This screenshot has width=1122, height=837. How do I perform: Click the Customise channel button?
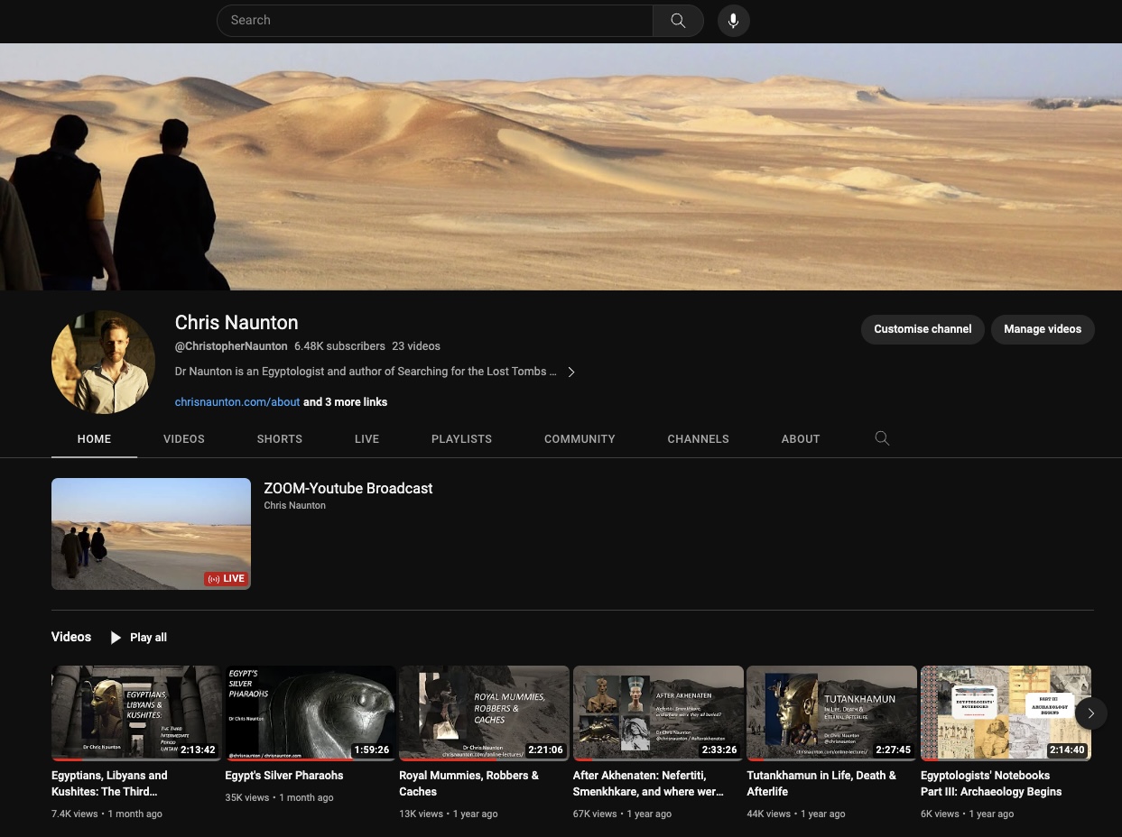click(923, 329)
